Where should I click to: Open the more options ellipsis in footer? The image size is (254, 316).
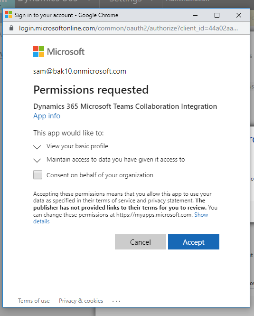click(x=116, y=301)
